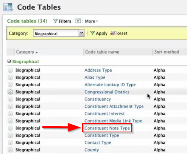Viewport: 187px width, 154px height.
Task: Expand the Constituent Note Type row chevron
Action: (10, 128)
